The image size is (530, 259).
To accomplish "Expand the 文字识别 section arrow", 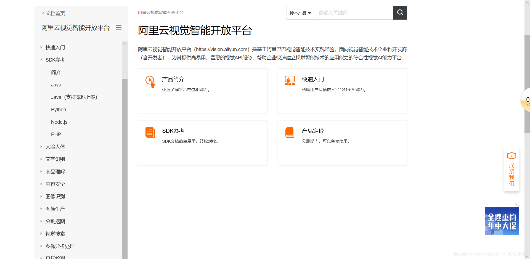I will 41,159.
